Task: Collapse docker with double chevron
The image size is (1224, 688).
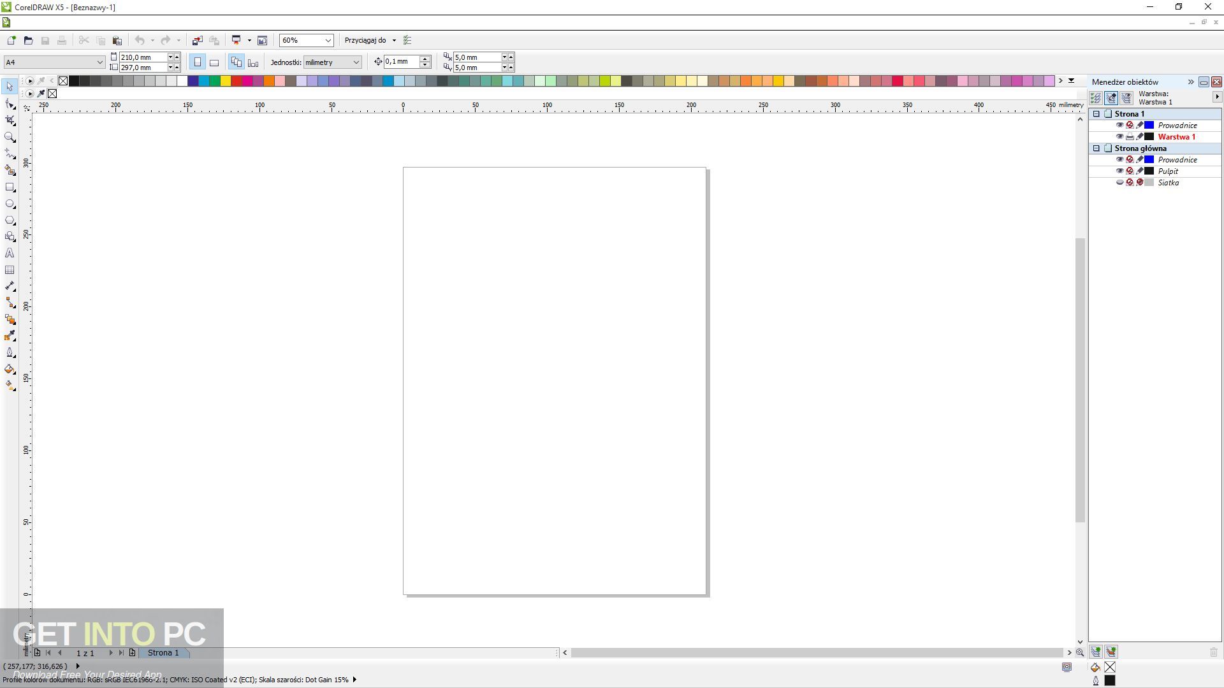Action: click(x=1190, y=82)
